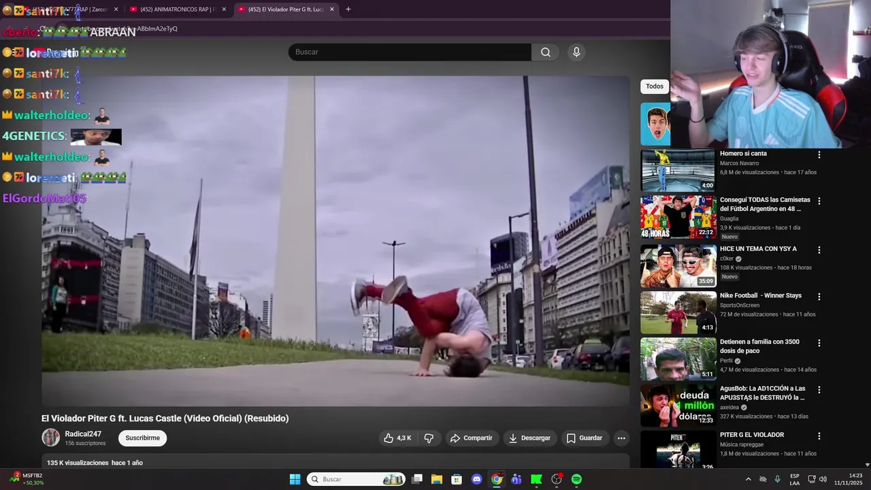Click the system tray microphone icon

[777, 479]
